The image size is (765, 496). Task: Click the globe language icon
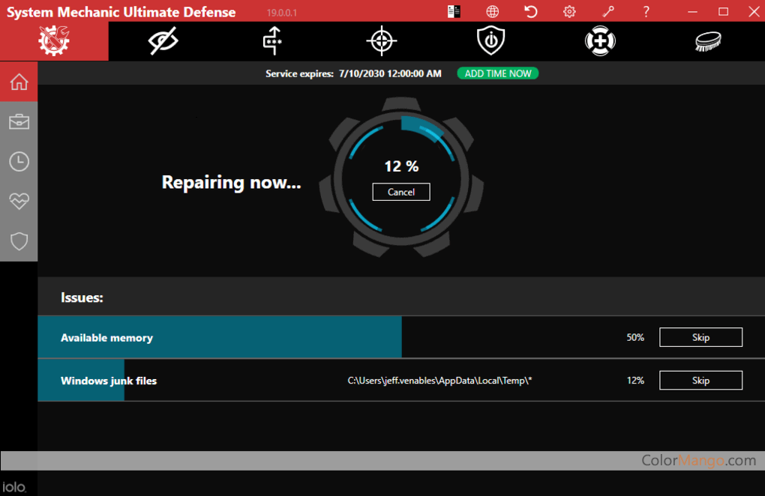coord(492,11)
